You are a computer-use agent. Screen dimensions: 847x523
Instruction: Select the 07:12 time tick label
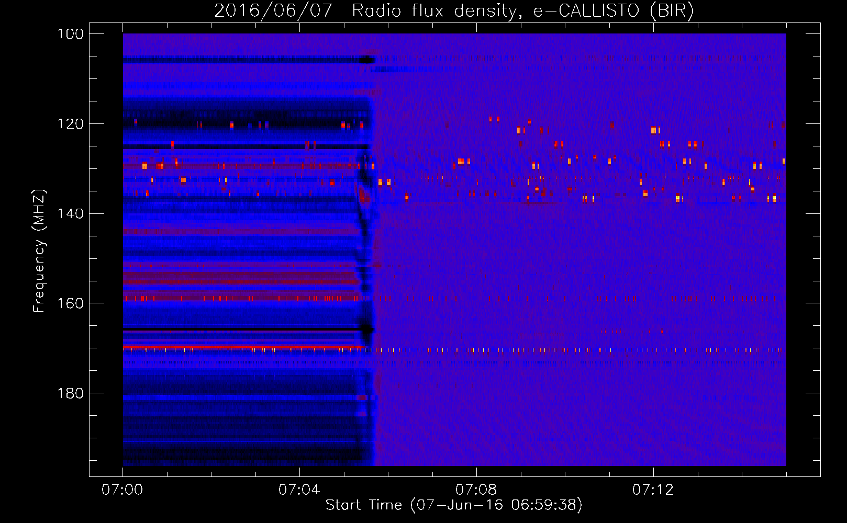click(653, 490)
